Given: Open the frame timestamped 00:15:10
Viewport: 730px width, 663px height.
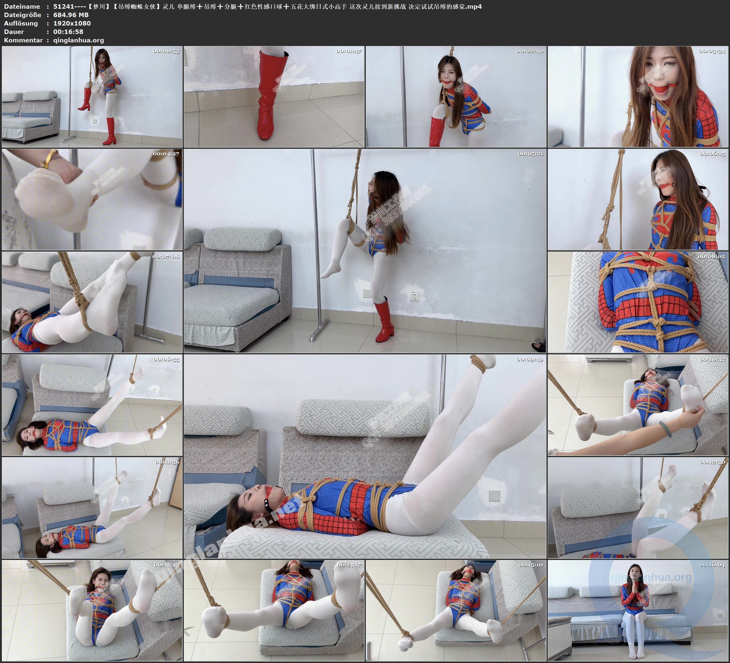Looking at the screenshot, I should click(x=456, y=610).
